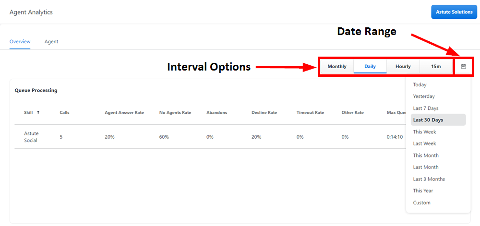
Task: Click the Agent Answer Rate column header
Action: tap(124, 113)
